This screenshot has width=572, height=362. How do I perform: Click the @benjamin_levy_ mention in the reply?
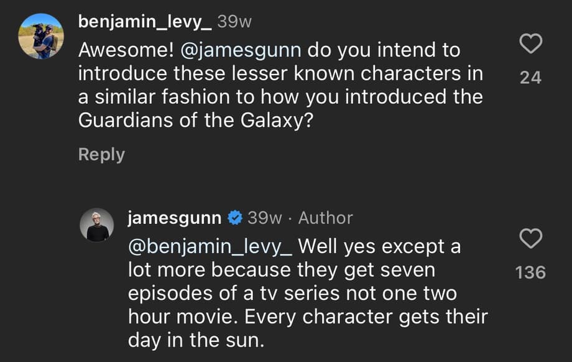(210, 246)
